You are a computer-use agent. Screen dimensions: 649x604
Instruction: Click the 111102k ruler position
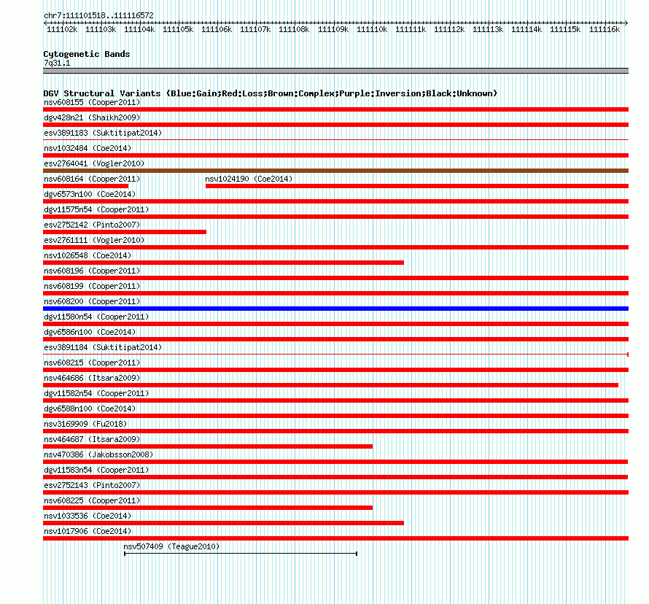click(62, 29)
